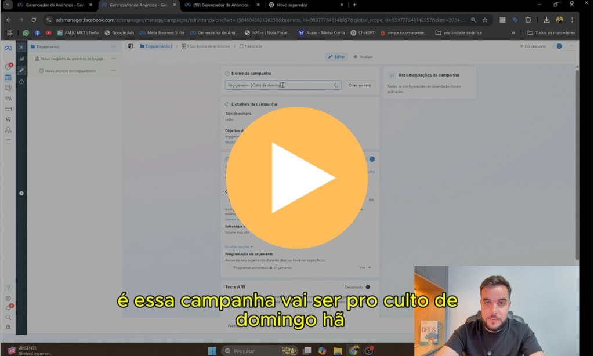Collapse options via the Ocultar opções link
The width and height of the screenshot is (594, 356).
pos(238,246)
